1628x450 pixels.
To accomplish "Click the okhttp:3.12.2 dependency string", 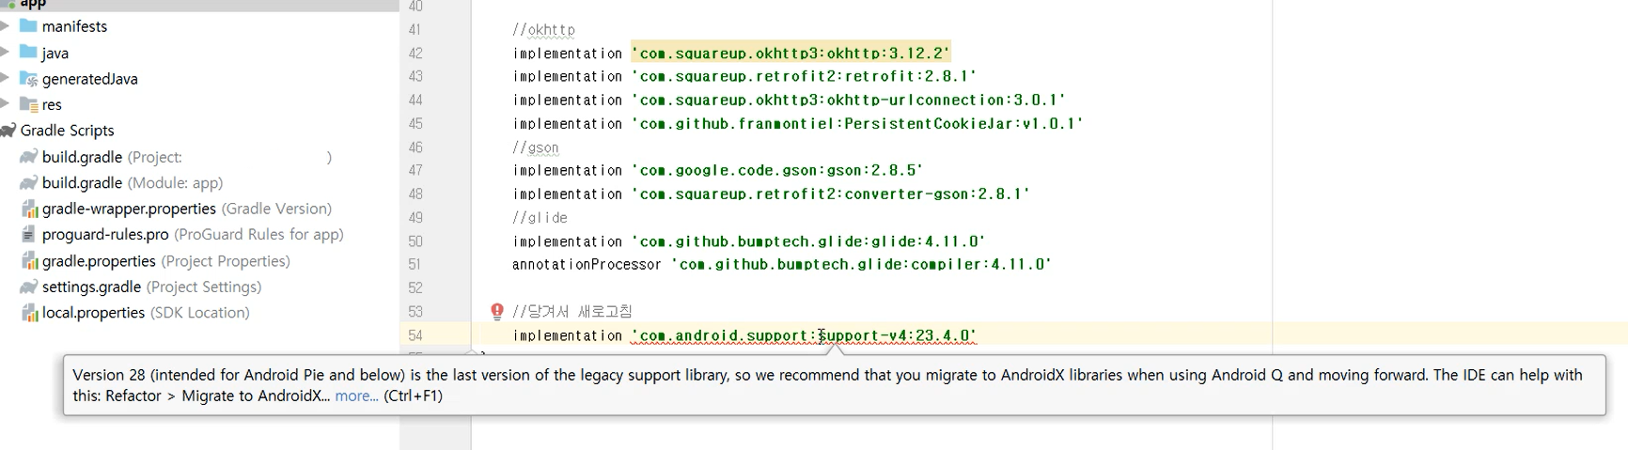I will [x=791, y=53].
